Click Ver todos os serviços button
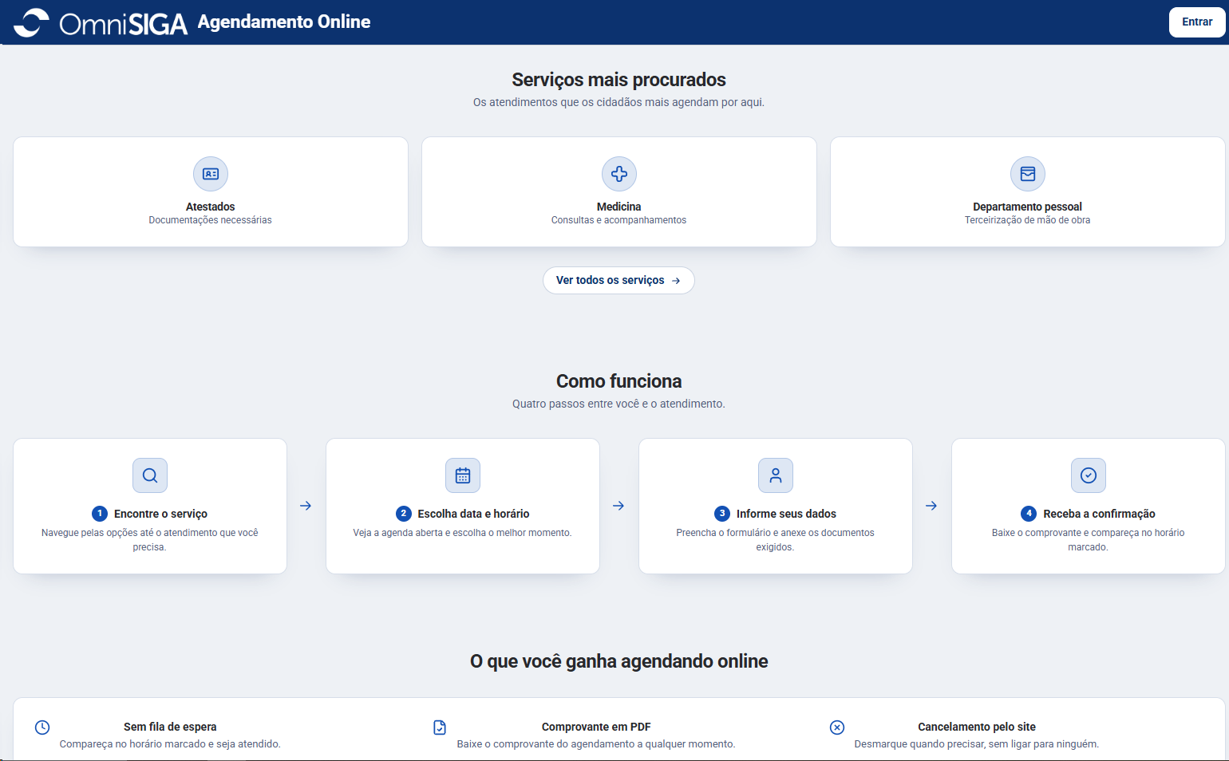This screenshot has width=1229, height=761. click(x=618, y=280)
